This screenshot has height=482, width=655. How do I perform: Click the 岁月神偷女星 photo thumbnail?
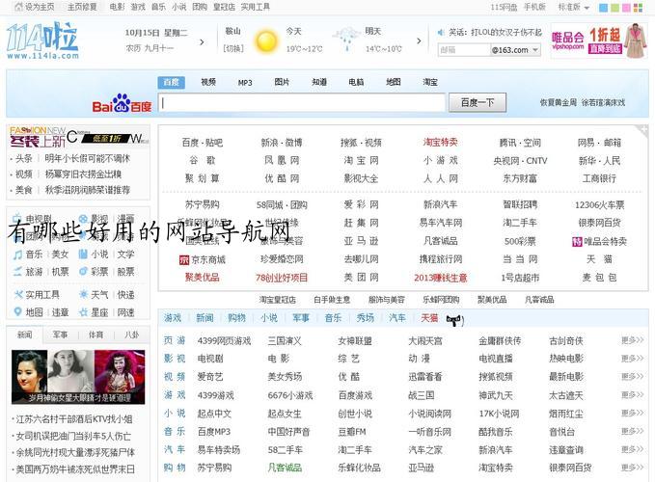click(78, 377)
